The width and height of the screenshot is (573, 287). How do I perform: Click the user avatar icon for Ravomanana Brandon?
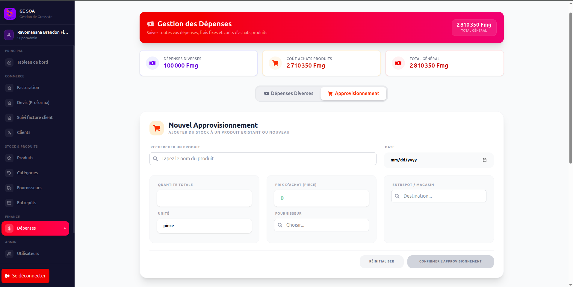(9, 35)
